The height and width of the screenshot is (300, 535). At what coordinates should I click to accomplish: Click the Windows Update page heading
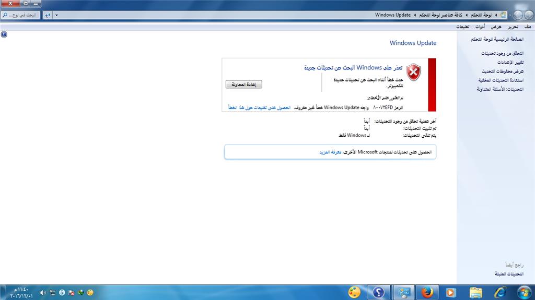pos(413,43)
